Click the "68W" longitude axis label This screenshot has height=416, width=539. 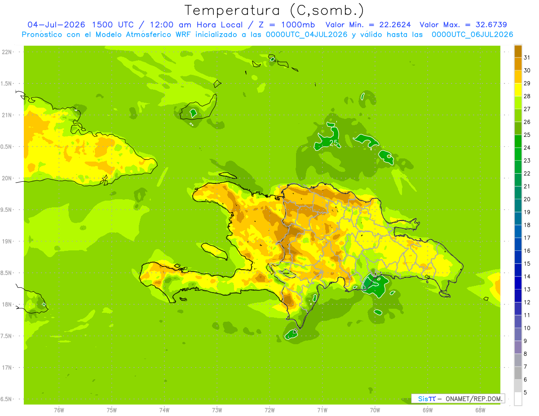pyautogui.click(x=480, y=410)
